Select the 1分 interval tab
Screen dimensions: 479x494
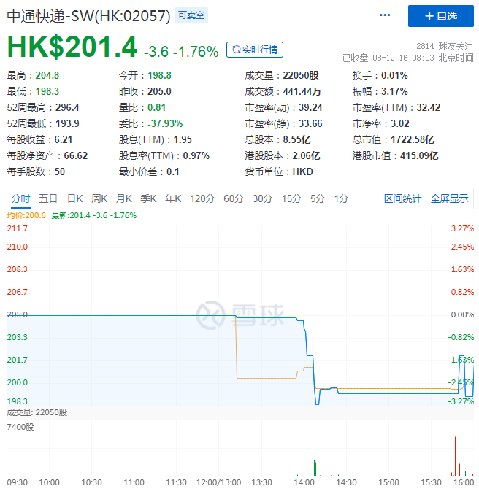click(341, 198)
